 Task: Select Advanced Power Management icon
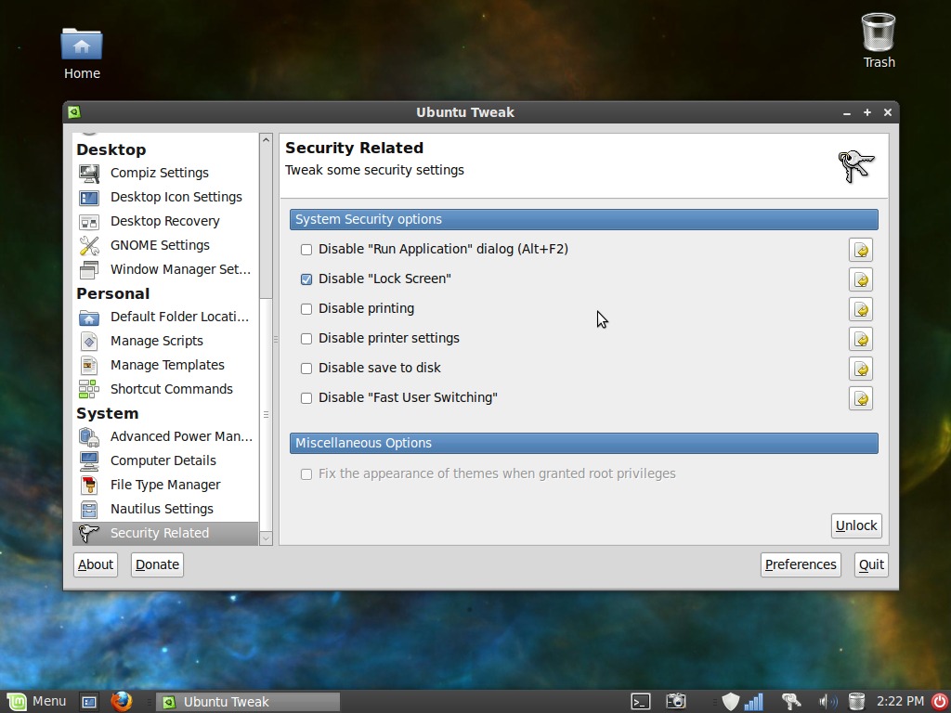(x=89, y=436)
